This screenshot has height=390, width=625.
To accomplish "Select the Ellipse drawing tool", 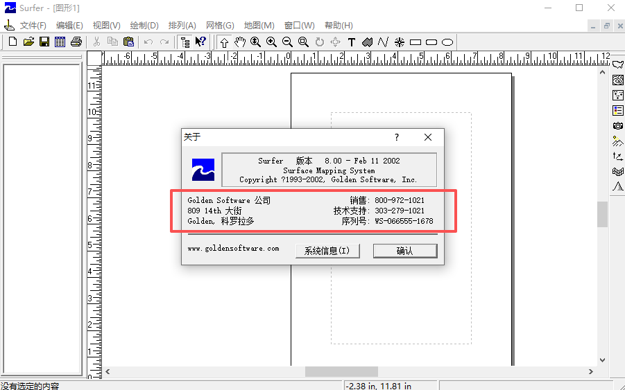I will 447,42.
